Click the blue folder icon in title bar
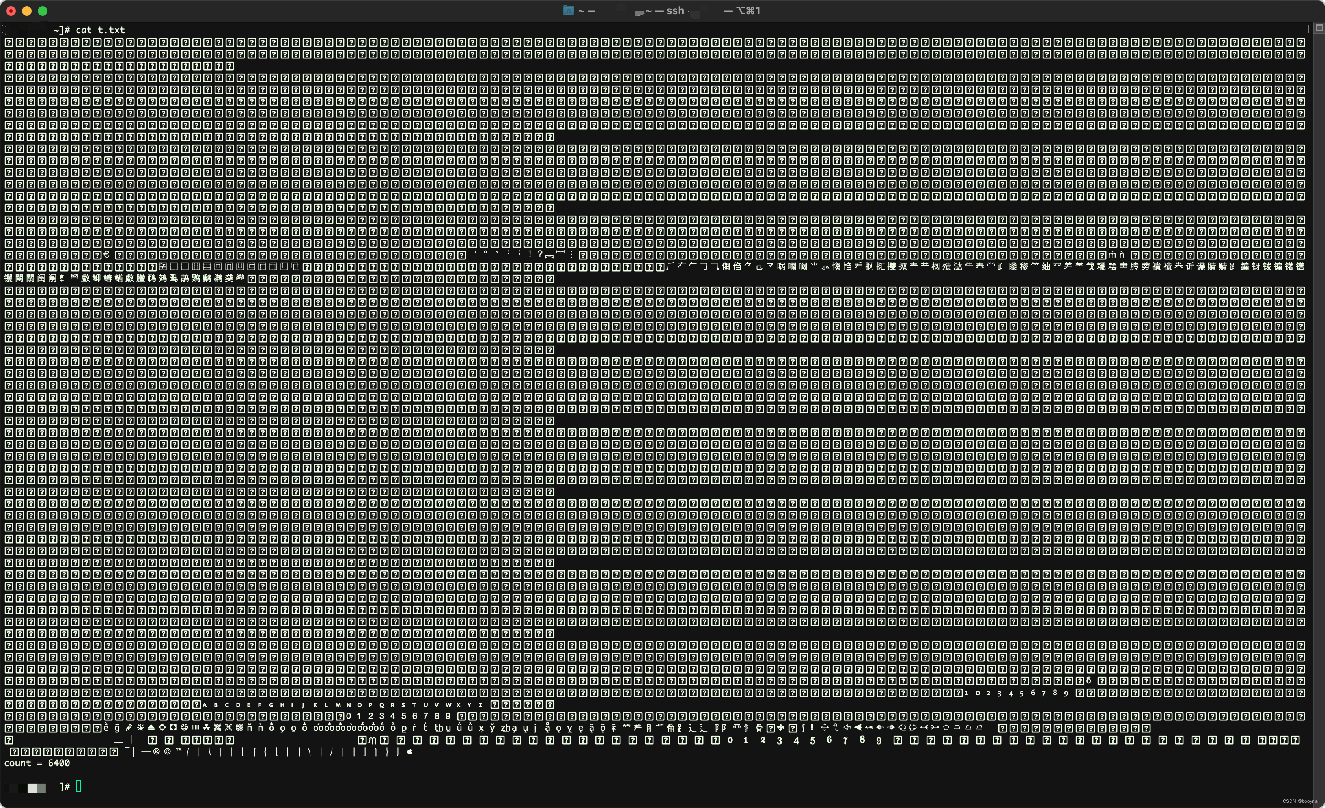Viewport: 1325px width, 808px height. [568, 11]
